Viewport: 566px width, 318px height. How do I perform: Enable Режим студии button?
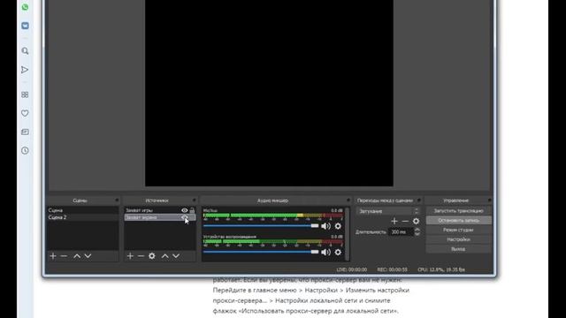click(458, 230)
